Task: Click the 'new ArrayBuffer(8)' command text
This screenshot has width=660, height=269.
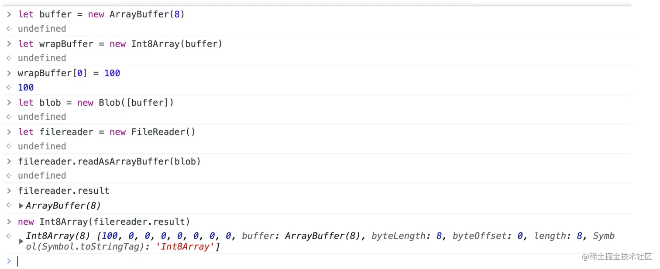Action: (x=136, y=14)
